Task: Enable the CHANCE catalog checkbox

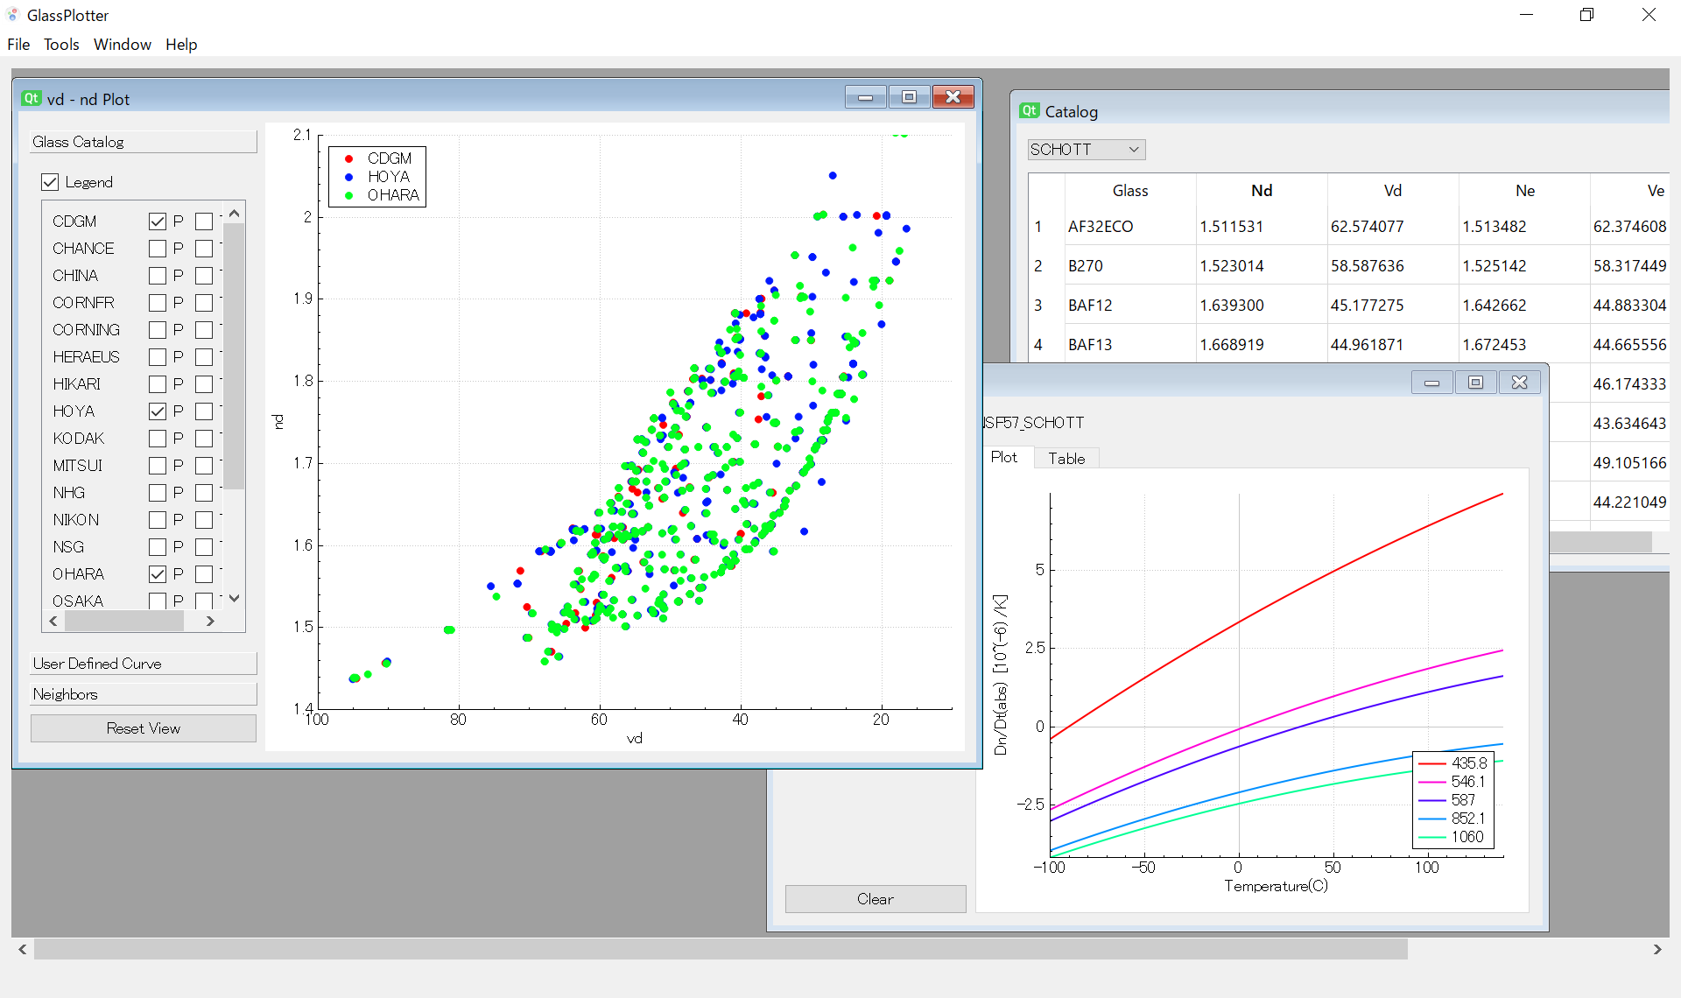Action: click(158, 249)
